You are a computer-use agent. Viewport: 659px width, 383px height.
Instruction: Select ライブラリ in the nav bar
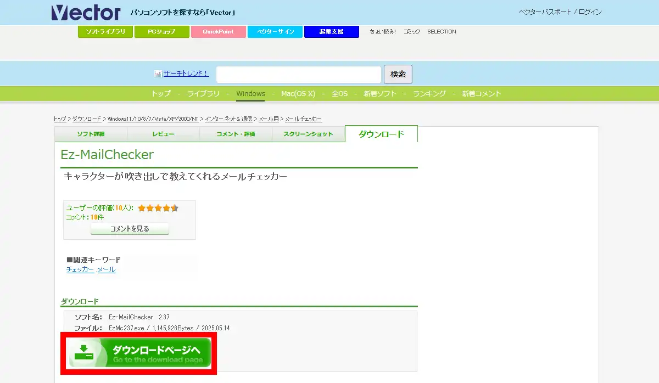coord(203,94)
